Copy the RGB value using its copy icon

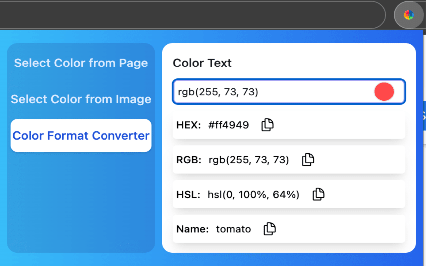308,160
